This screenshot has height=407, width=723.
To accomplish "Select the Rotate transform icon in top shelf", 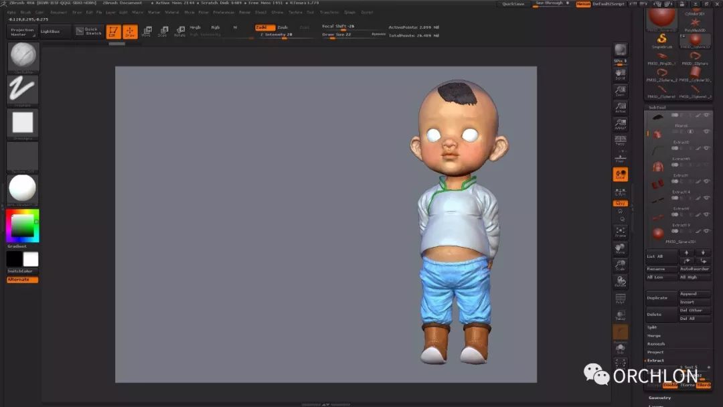I will click(x=179, y=31).
